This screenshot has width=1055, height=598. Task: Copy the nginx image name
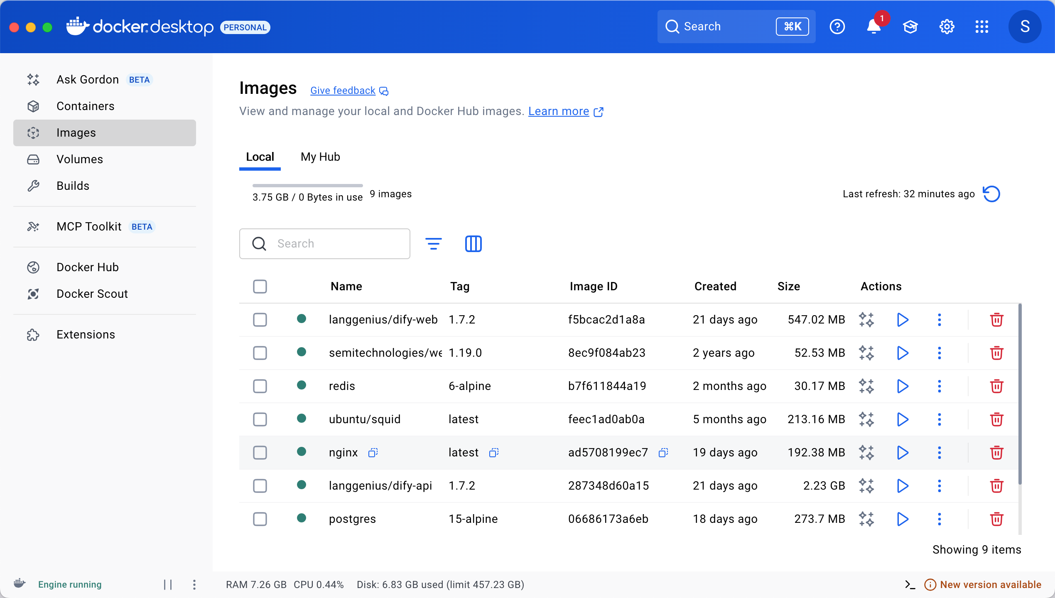[x=373, y=453]
